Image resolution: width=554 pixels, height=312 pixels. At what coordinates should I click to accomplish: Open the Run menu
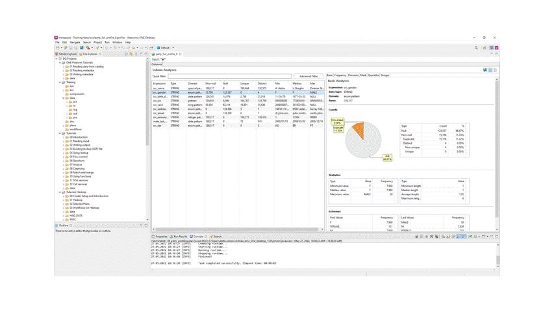tap(107, 42)
